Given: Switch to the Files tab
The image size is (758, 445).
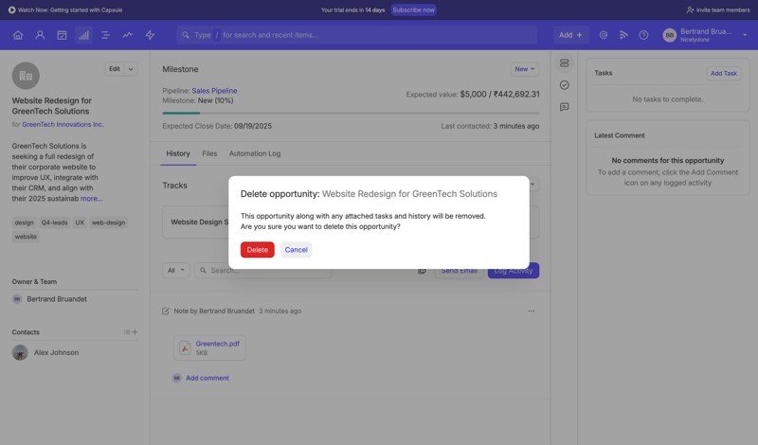Looking at the screenshot, I should [x=209, y=153].
